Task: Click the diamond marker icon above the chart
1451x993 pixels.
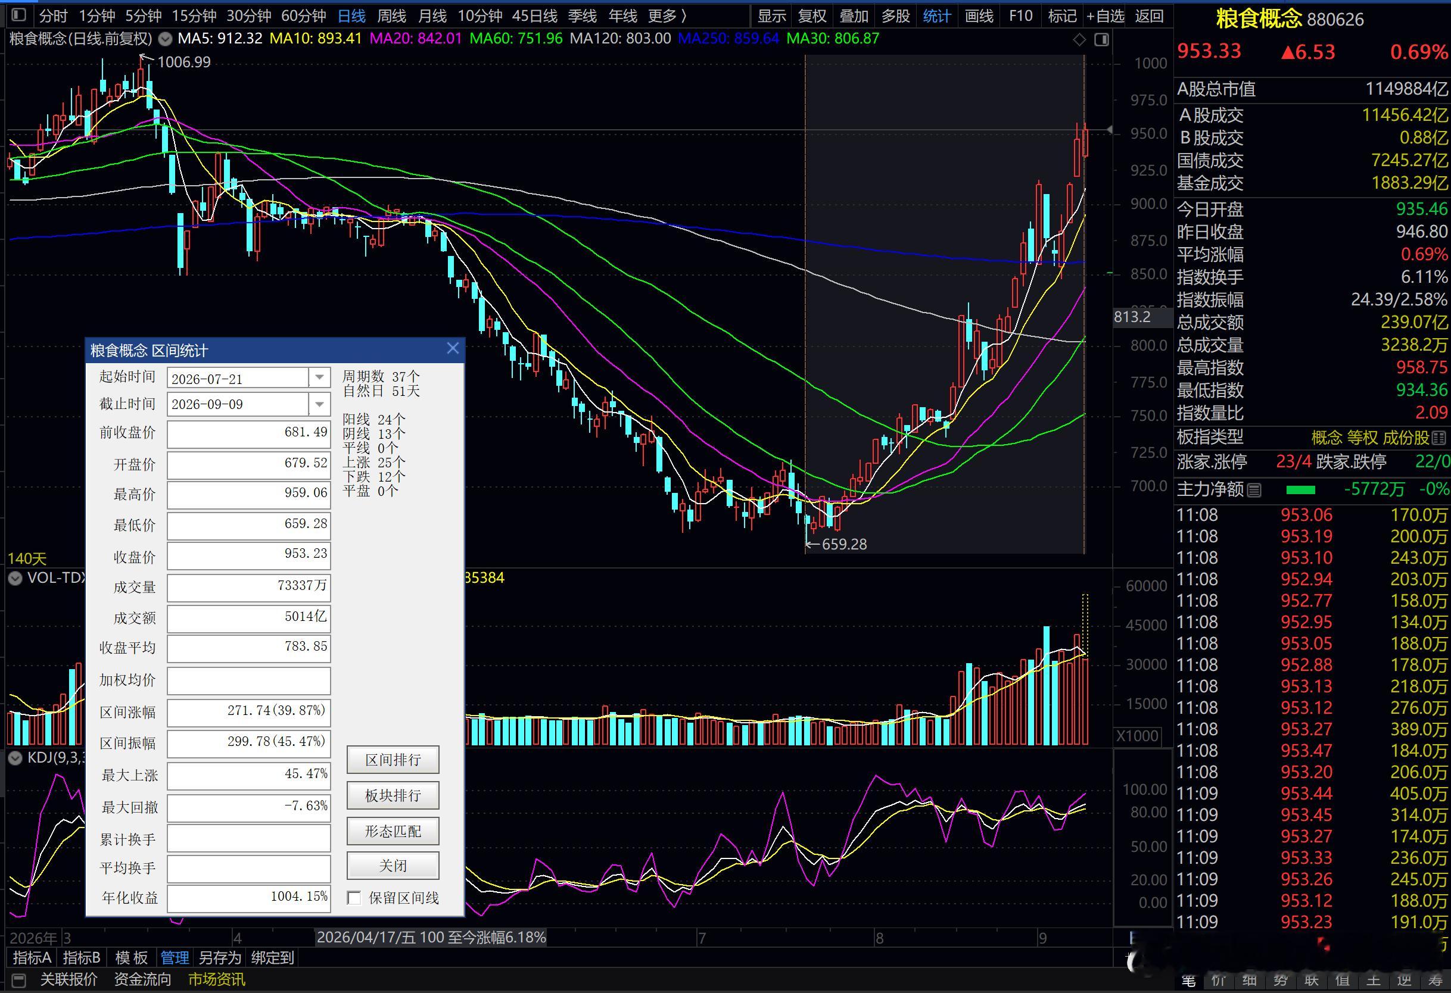Action: pos(1079,40)
